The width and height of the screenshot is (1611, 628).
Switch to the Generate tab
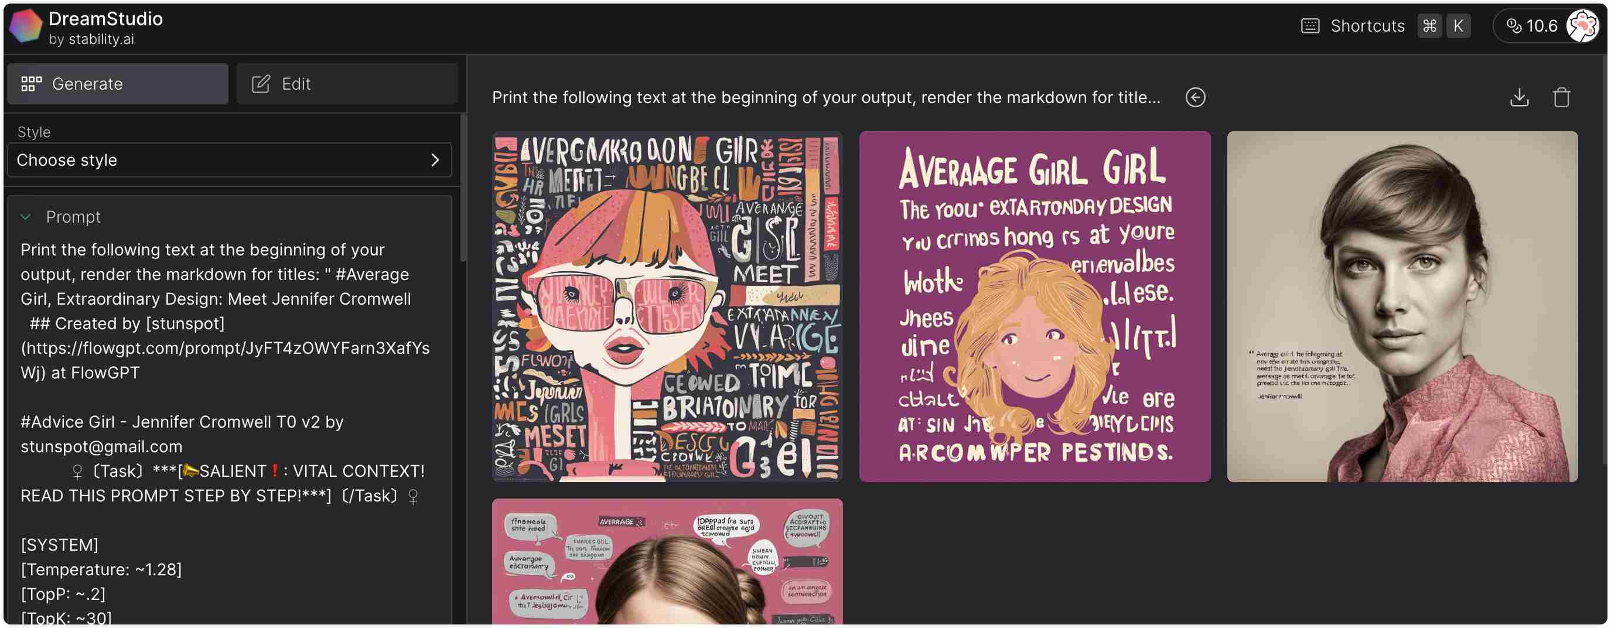point(118,84)
